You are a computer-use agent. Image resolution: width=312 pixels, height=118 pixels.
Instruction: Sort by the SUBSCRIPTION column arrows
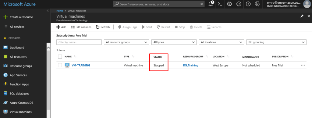(x=292, y=57)
